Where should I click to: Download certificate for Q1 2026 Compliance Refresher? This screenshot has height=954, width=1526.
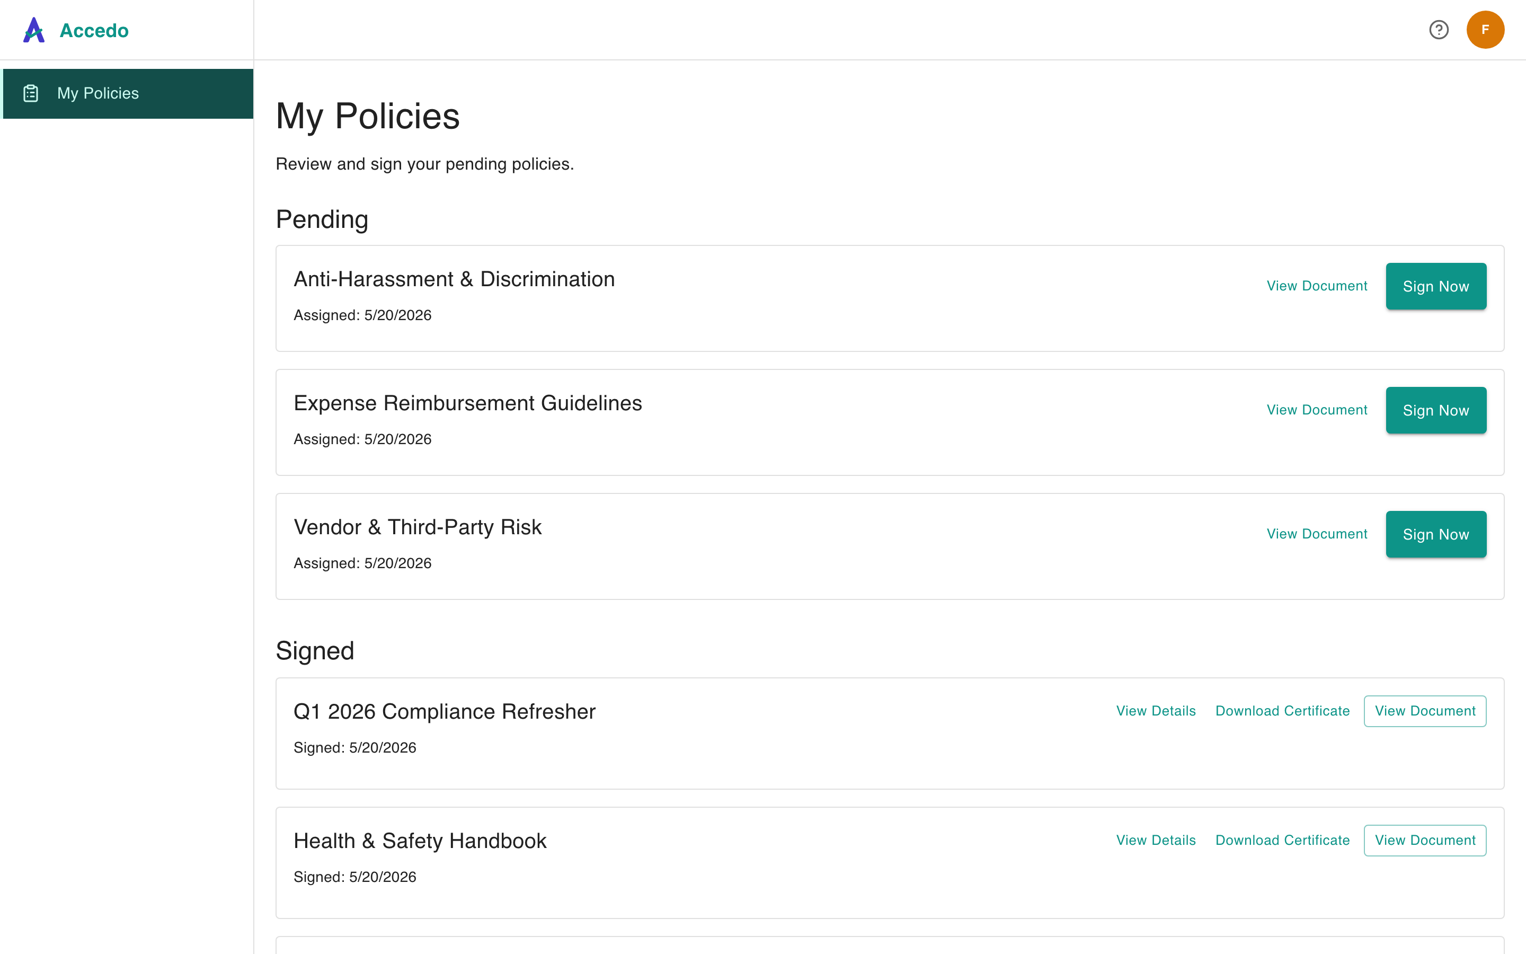point(1283,711)
